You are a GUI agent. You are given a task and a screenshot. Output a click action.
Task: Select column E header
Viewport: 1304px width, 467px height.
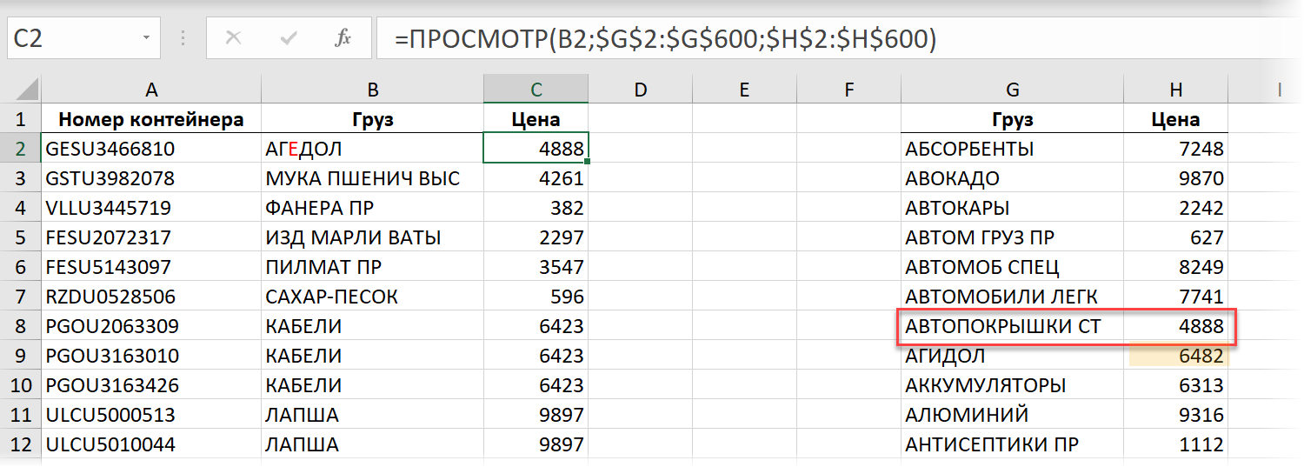point(745,89)
